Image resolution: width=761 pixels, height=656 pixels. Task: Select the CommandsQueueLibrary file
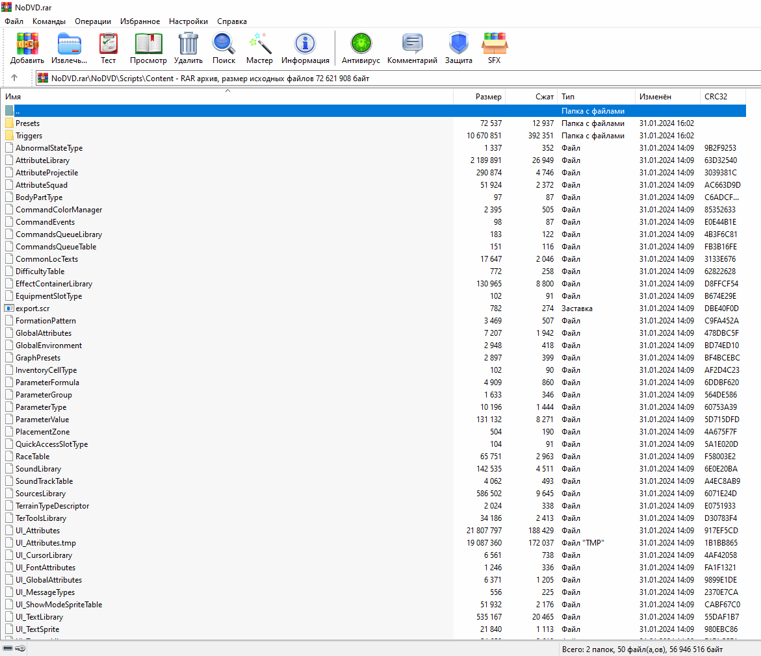click(58, 234)
